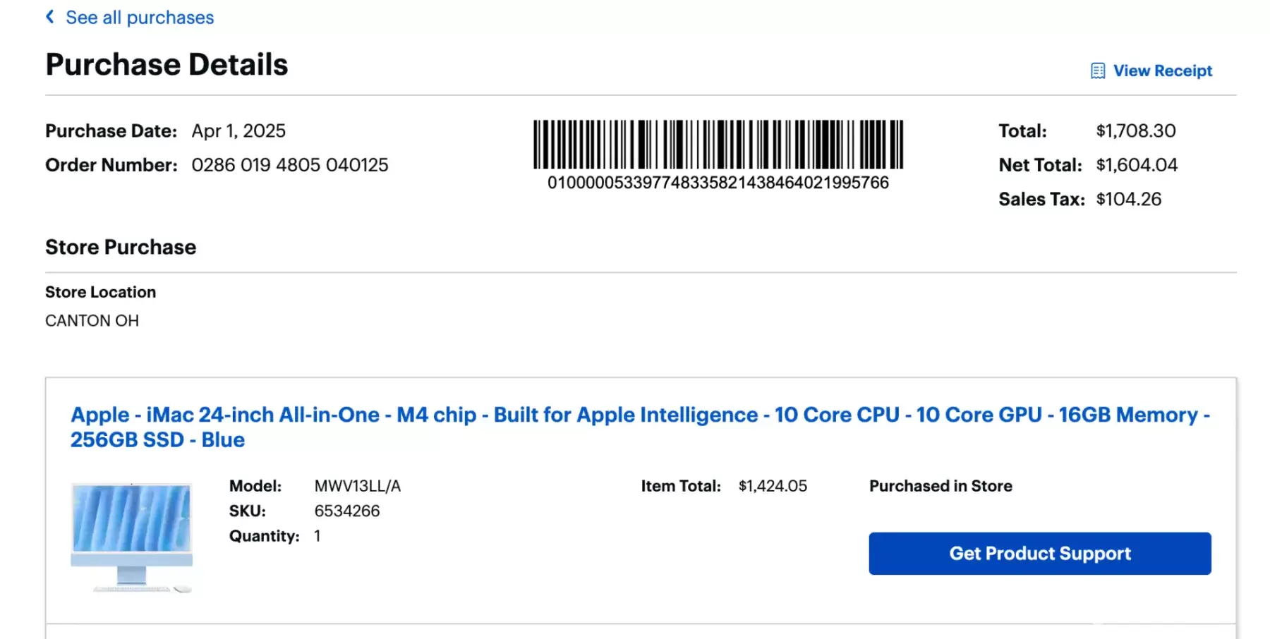Screen dimensions: 1270x639
Task: Click the model number MWV13LL/A
Action: point(357,486)
